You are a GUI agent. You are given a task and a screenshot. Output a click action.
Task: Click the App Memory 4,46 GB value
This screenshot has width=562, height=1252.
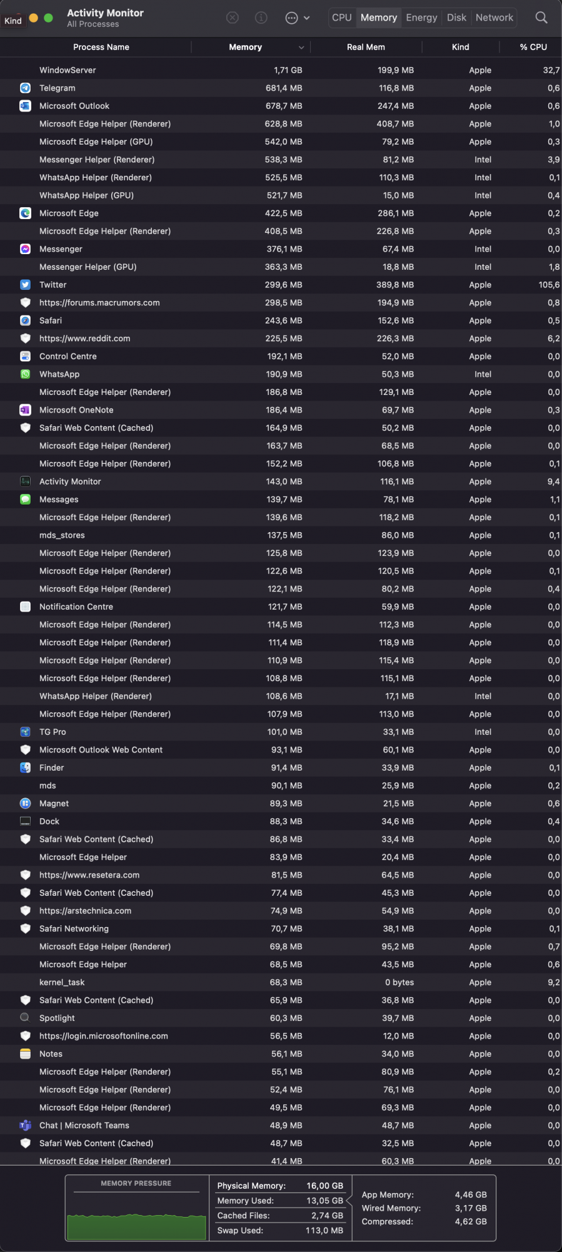(x=471, y=1195)
